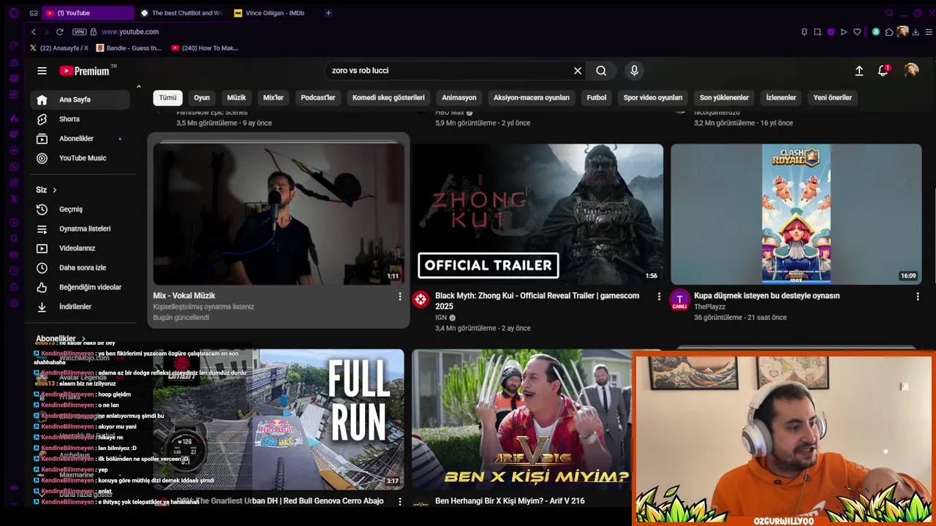Image resolution: width=936 pixels, height=526 pixels.
Task: Take a snapshot with capture icon
Action: pos(818,32)
